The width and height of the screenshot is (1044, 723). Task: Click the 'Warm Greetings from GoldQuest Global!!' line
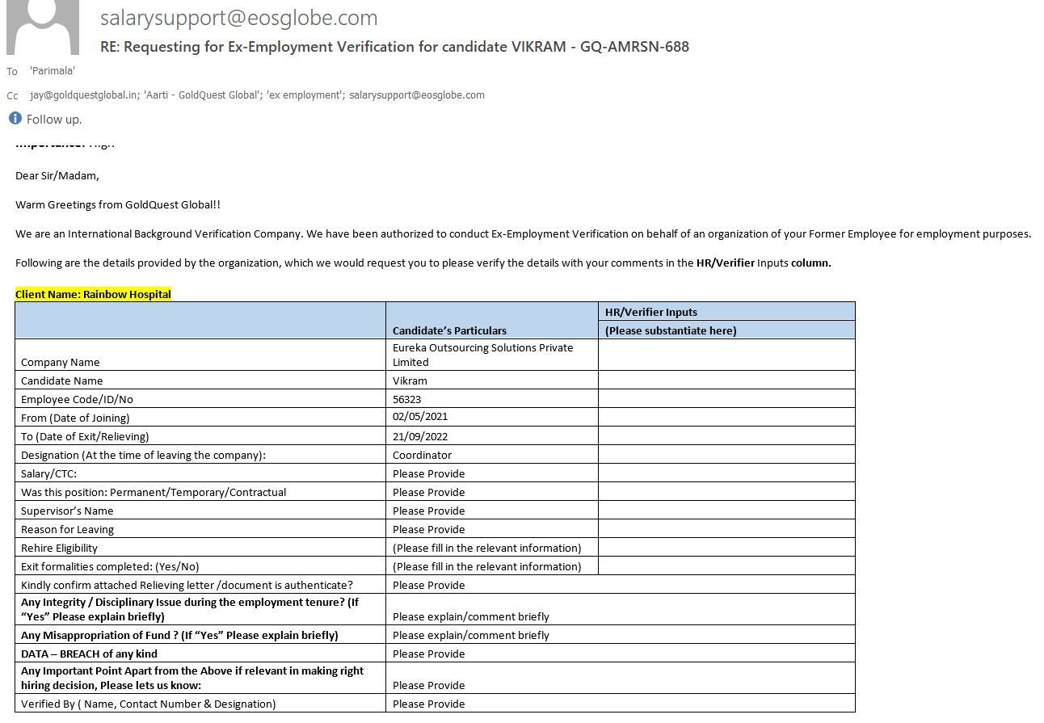click(118, 204)
